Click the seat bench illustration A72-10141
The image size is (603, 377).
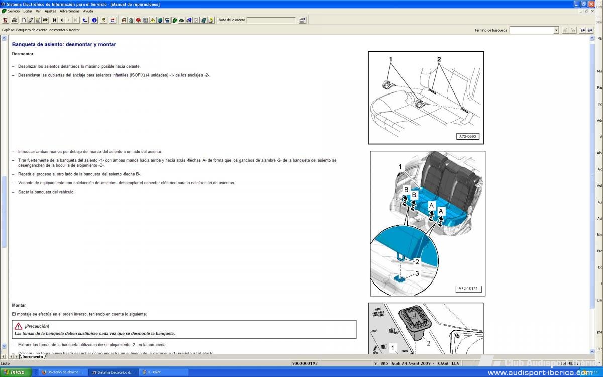[428, 223]
